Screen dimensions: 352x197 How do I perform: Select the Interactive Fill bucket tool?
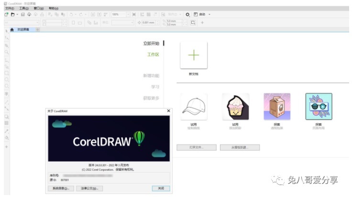pyautogui.click(x=7, y=138)
